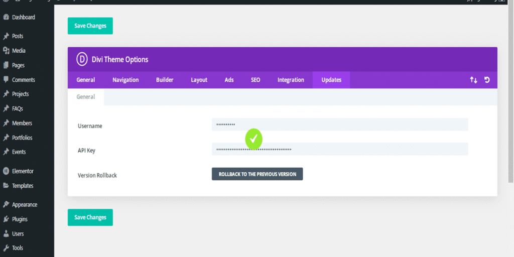Click the top Save Changes button
This screenshot has height=257, width=514.
click(90, 26)
